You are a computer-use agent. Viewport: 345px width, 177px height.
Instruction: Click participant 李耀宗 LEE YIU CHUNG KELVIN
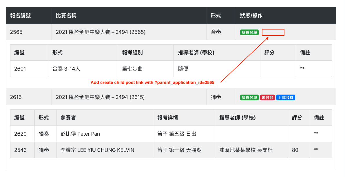97,150
